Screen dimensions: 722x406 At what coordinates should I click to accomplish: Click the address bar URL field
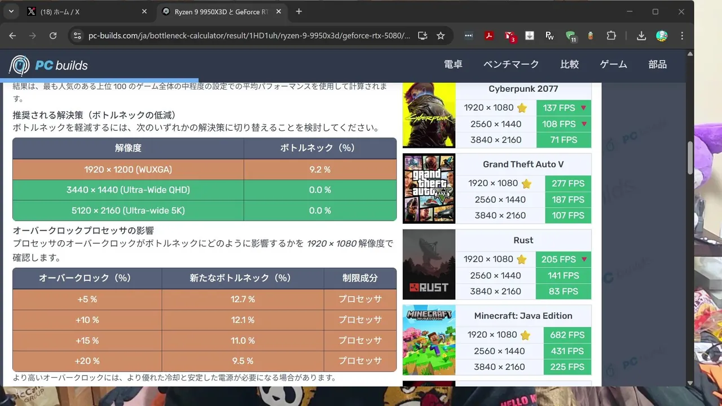point(249,36)
